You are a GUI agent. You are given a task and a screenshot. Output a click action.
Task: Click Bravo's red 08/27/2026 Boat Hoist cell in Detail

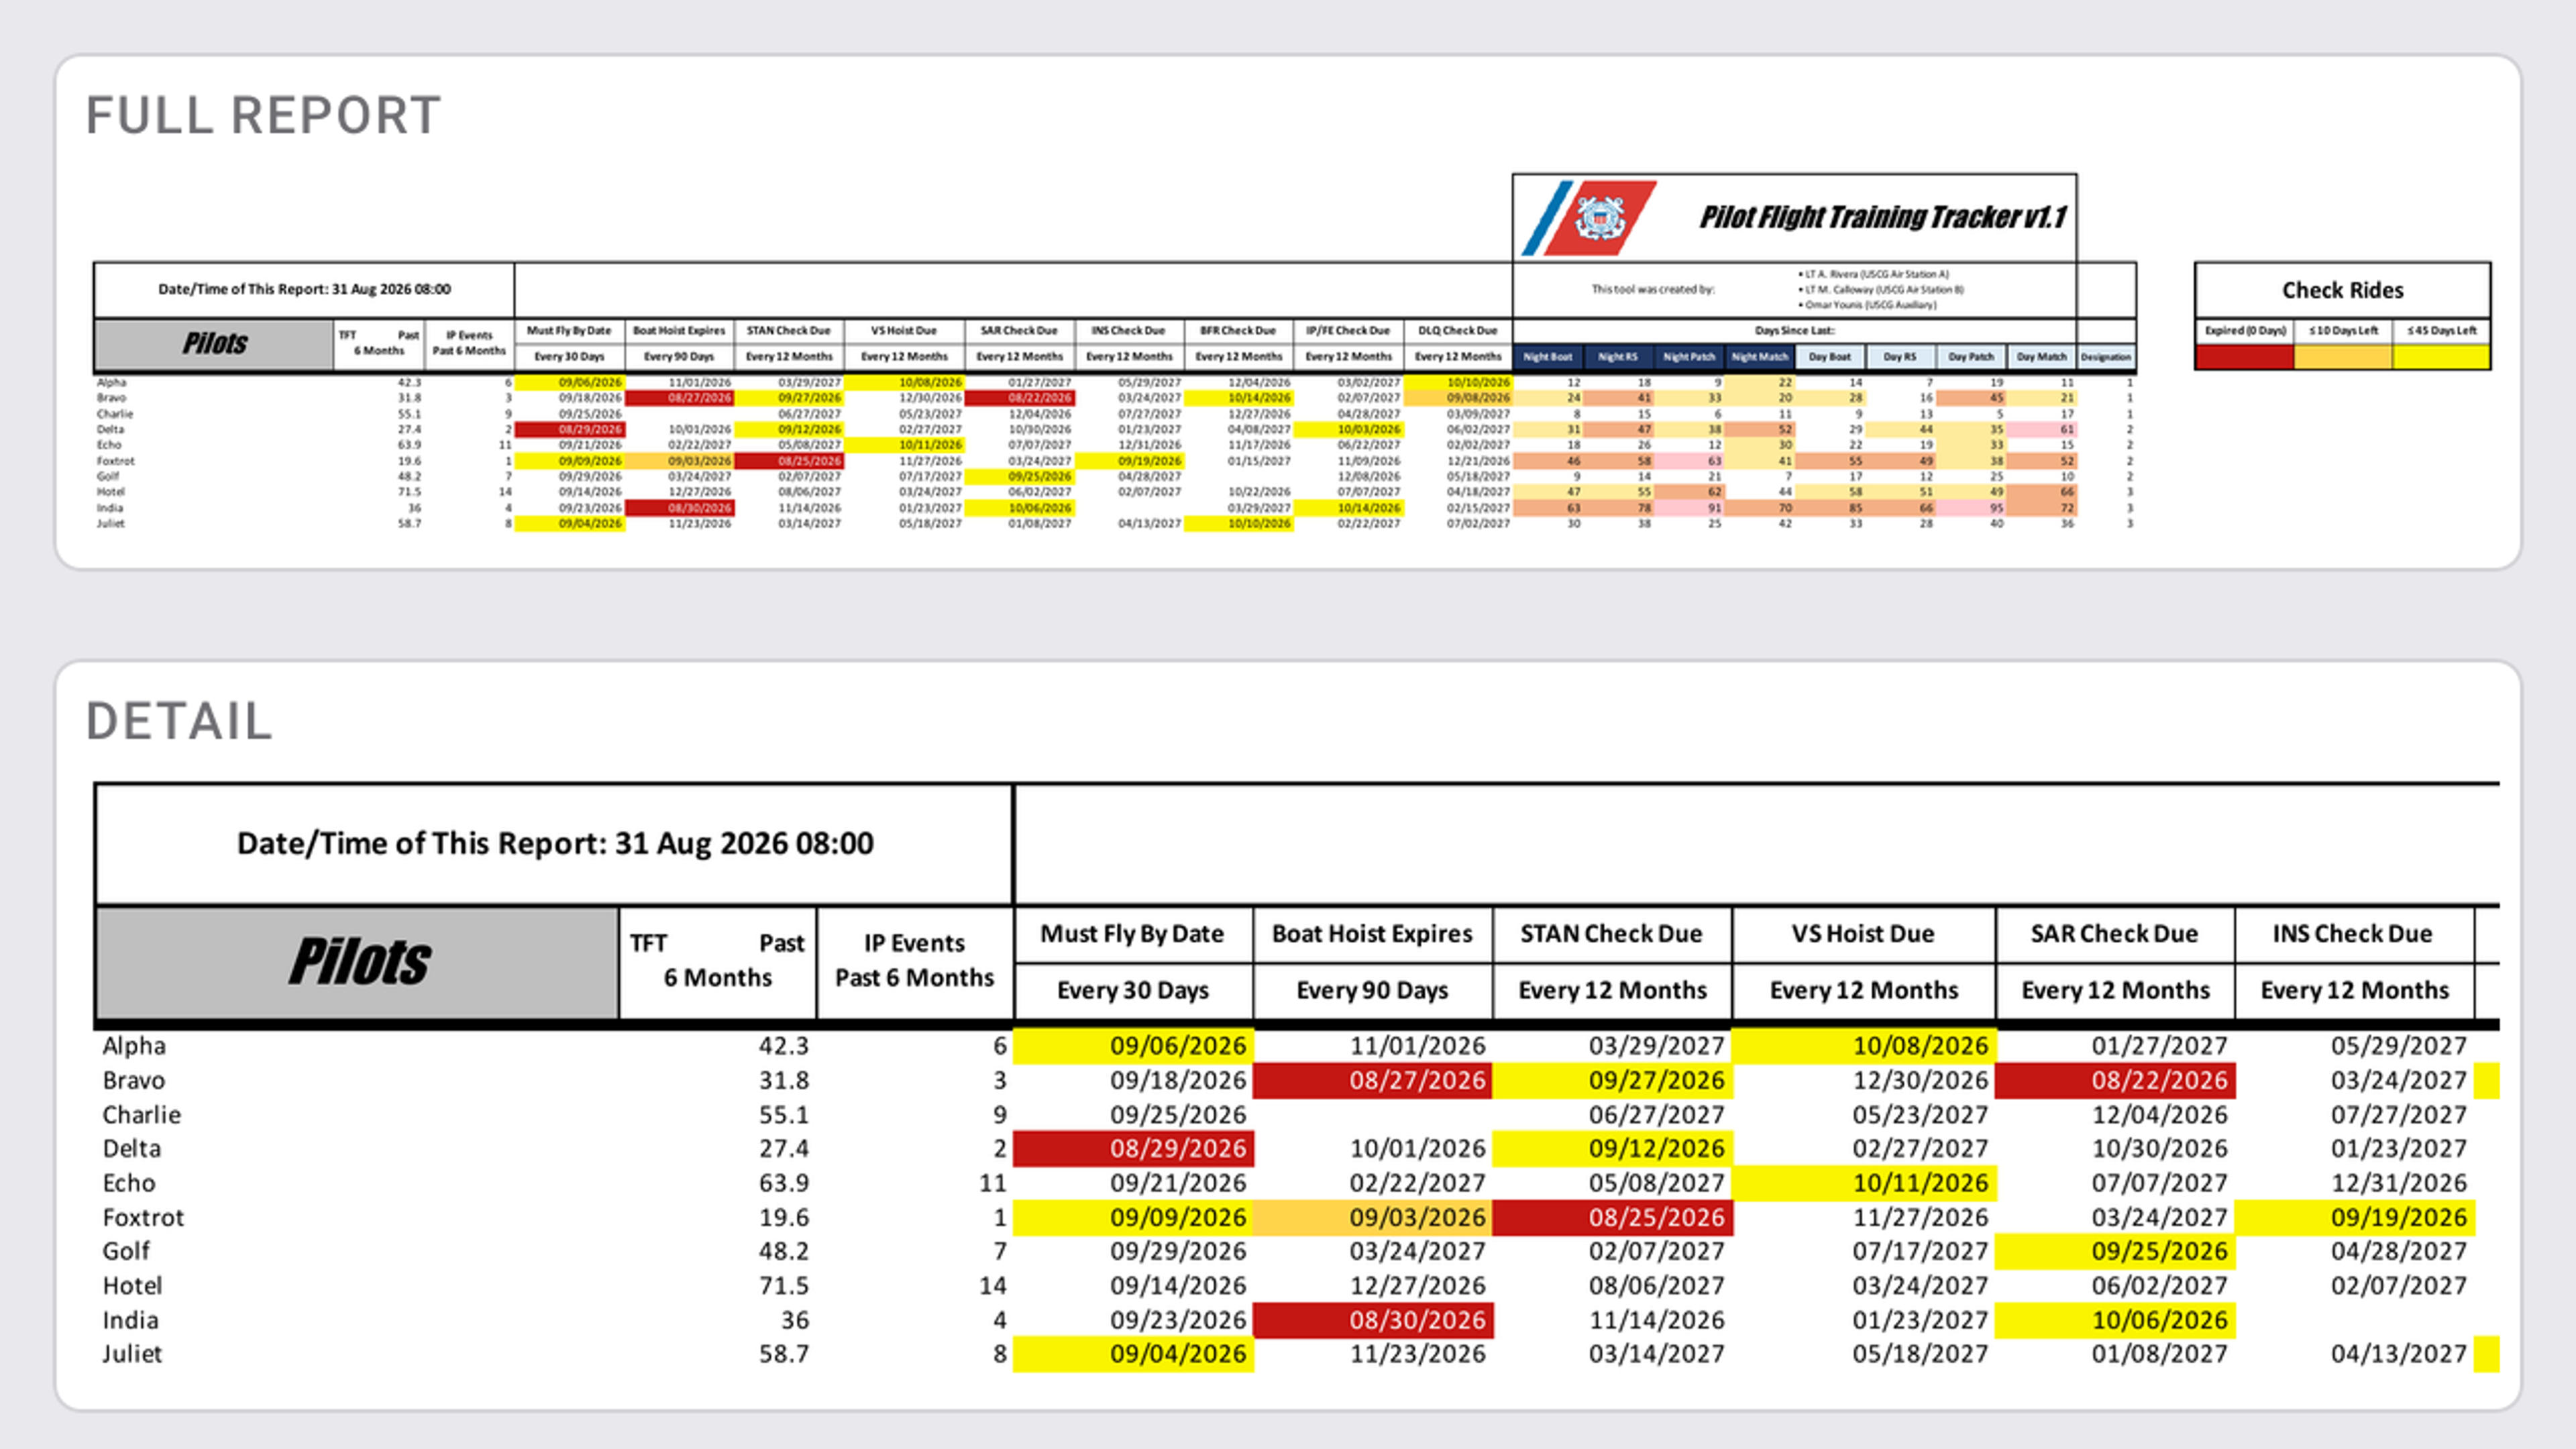pyautogui.click(x=1372, y=1080)
